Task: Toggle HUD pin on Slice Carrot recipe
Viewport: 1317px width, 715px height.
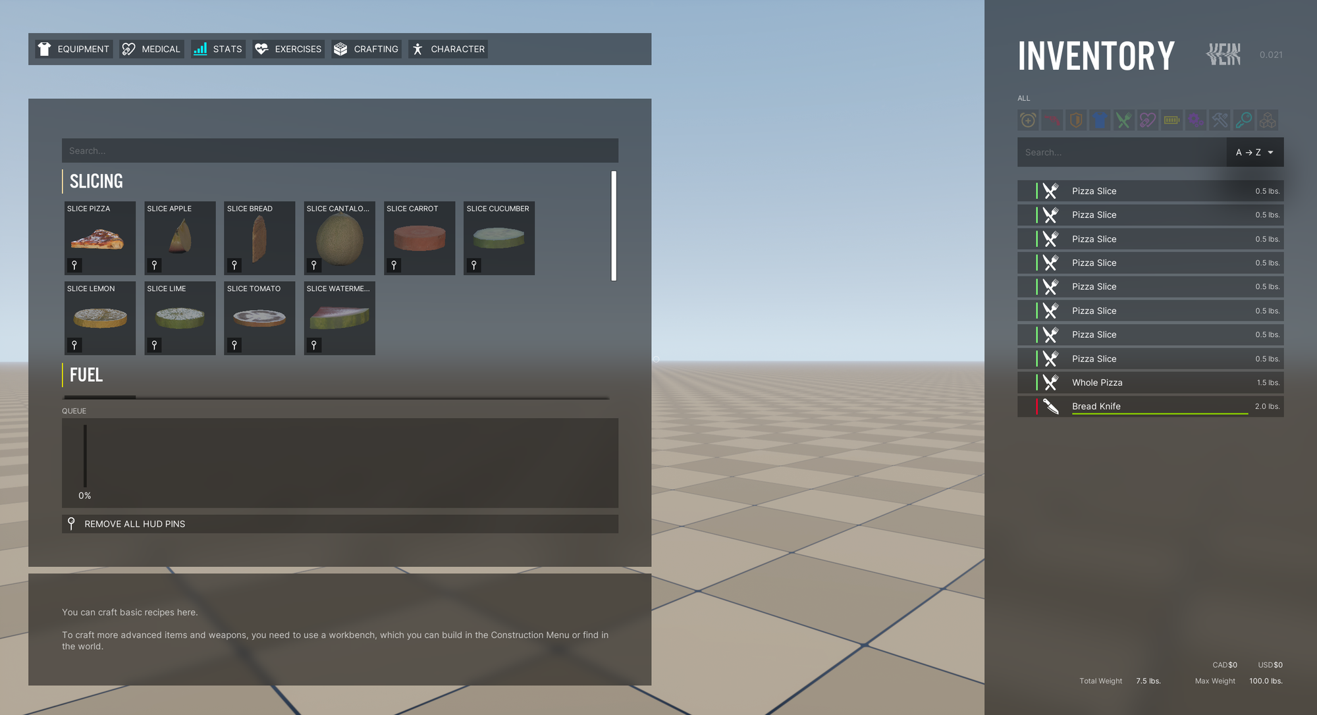Action: tap(394, 265)
